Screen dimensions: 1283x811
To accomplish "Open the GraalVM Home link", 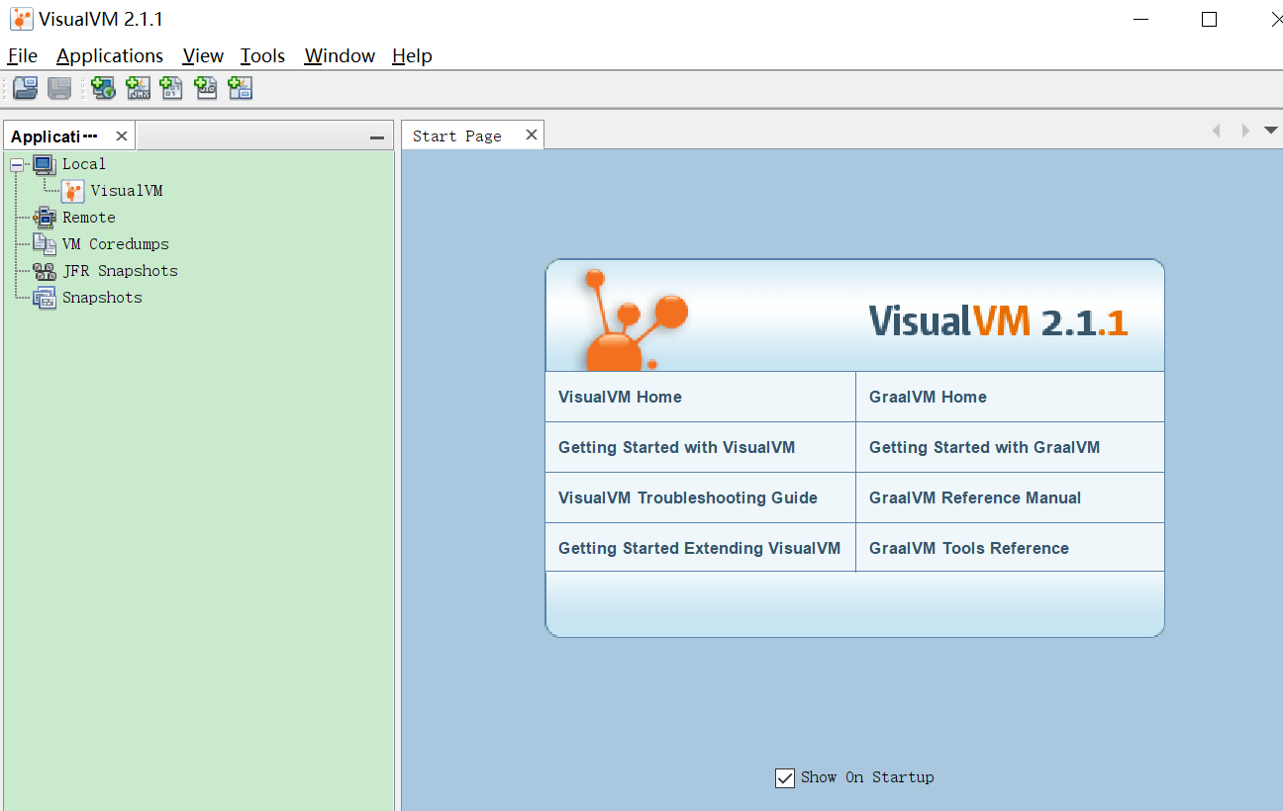I will tap(928, 397).
